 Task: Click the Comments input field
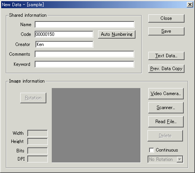84,54
